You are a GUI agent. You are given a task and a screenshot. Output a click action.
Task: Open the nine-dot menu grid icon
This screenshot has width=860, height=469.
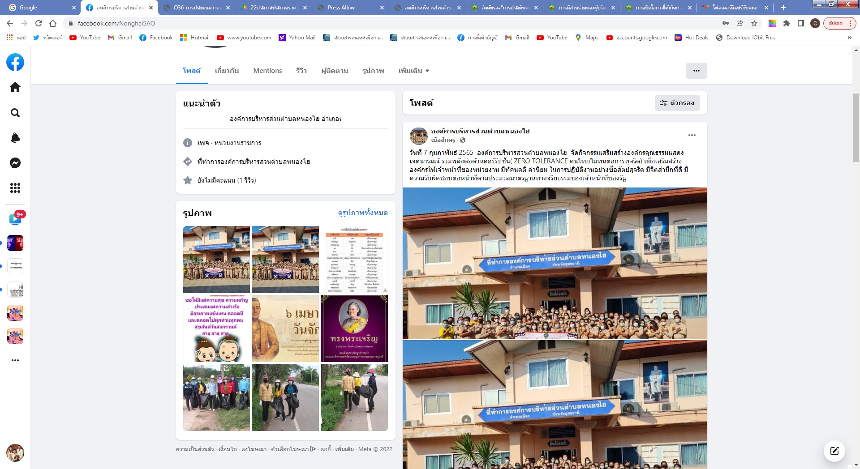click(x=15, y=188)
